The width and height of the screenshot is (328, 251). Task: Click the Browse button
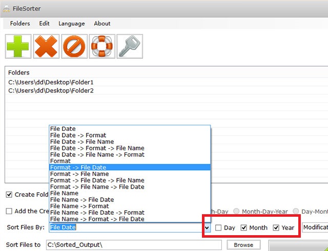(244, 245)
